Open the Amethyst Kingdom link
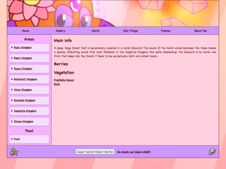The width and height of the screenshot is (226, 169). (26, 79)
